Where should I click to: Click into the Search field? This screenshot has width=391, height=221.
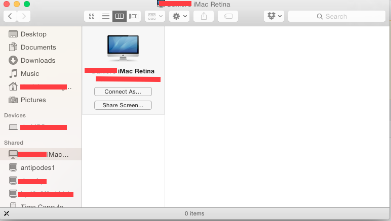337,16
